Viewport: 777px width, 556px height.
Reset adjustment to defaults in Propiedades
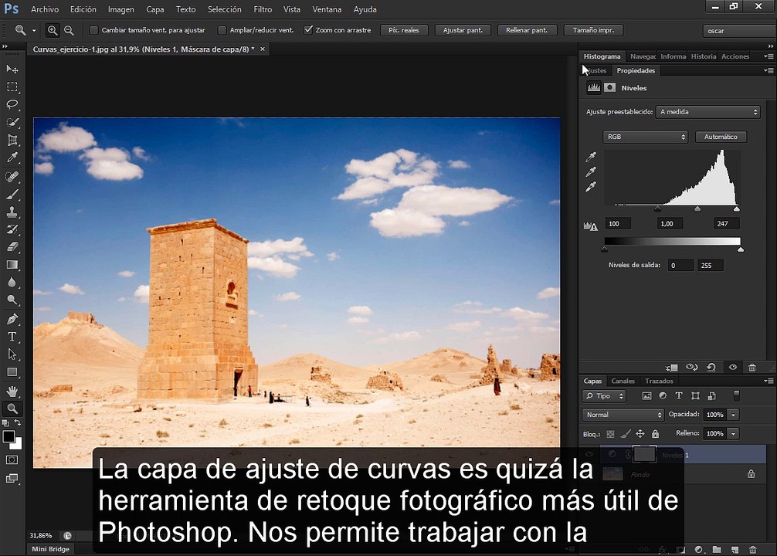pyautogui.click(x=711, y=368)
